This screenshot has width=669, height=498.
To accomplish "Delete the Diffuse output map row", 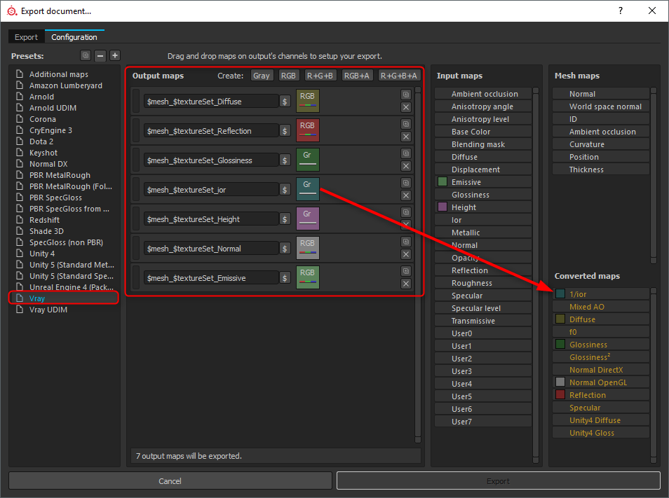I will click(406, 107).
